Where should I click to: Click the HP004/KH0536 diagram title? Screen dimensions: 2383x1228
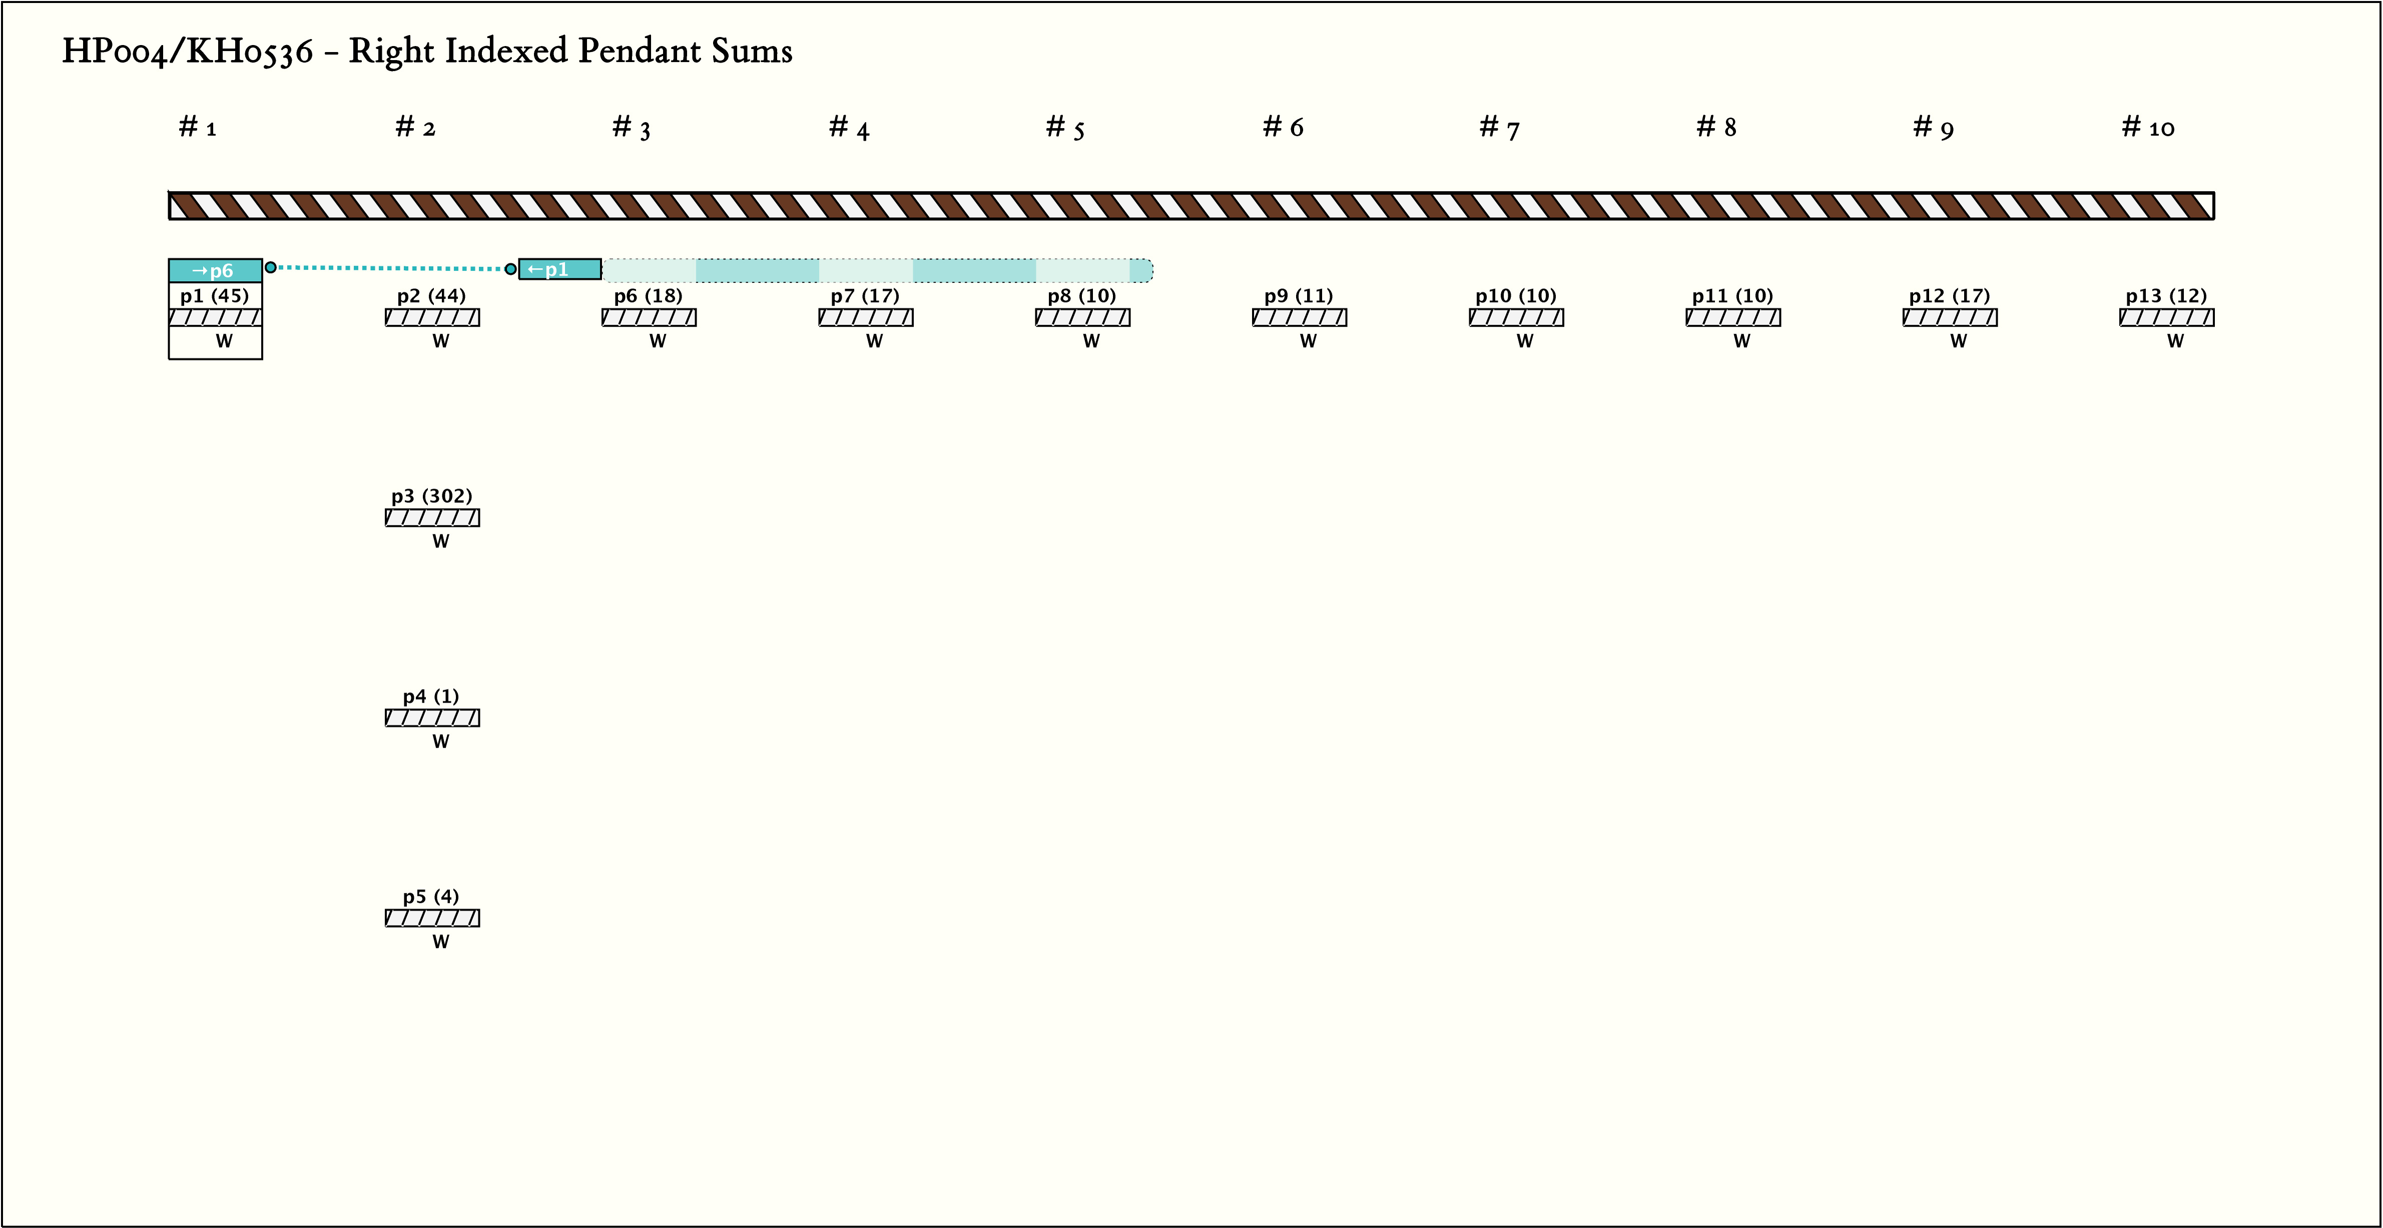click(426, 52)
